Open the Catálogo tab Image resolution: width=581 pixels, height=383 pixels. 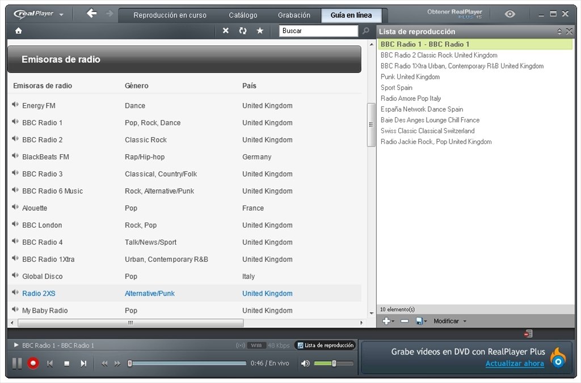[243, 15]
